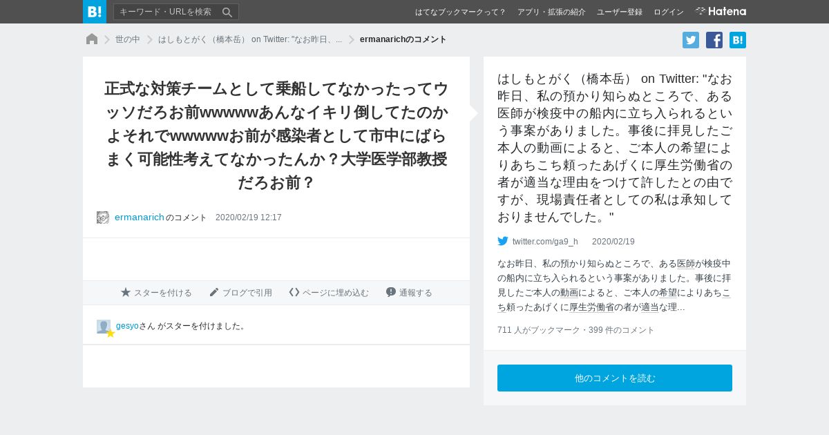Click ログイン in the top bar
The image size is (829, 435).
coord(669,12)
